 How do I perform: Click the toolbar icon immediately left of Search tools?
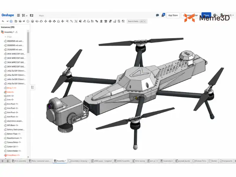pyautogui.click(x=123, y=21)
